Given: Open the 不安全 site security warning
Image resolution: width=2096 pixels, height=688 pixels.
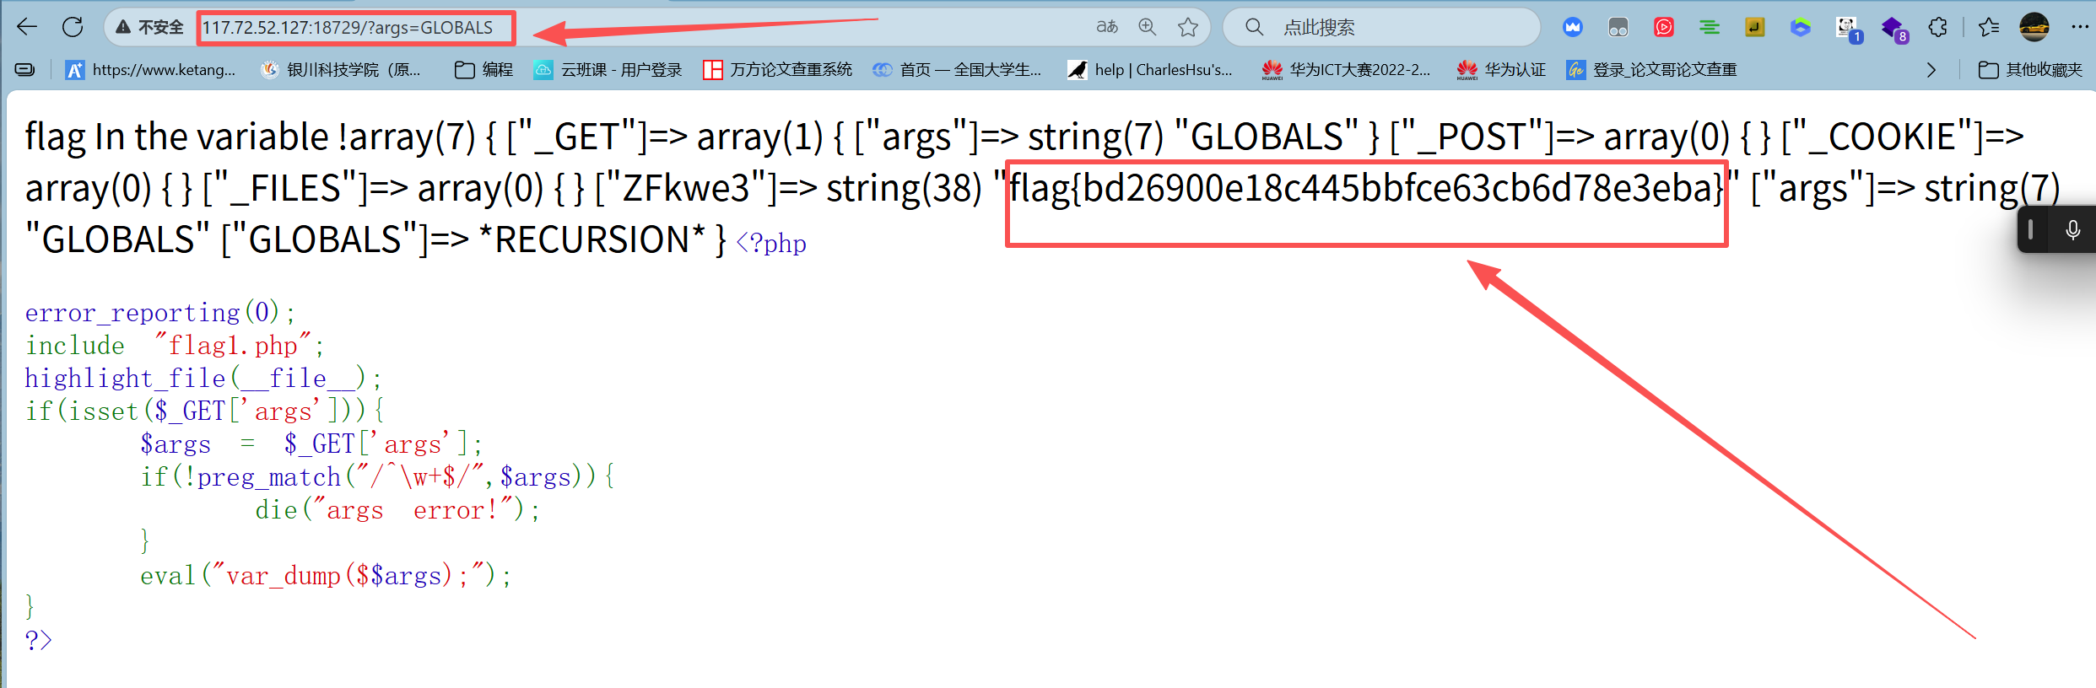Looking at the screenshot, I should (149, 27).
